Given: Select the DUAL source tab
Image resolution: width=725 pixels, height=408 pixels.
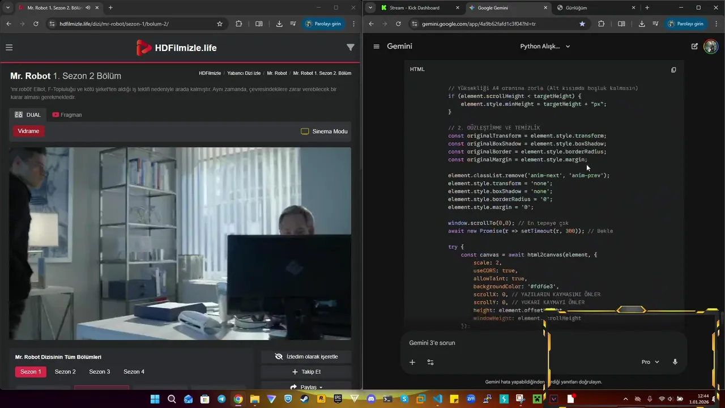Looking at the screenshot, I should [28, 114].
